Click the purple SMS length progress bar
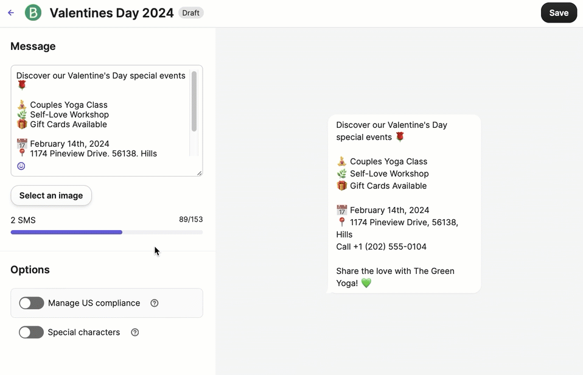 coord(67,232)
